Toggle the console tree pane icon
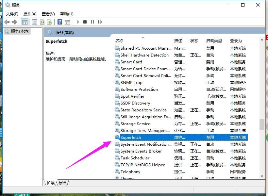The image size is (268, 196). (25, 22)
